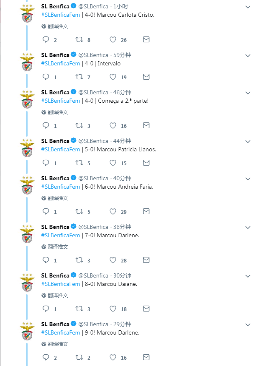Like the 4-0 Carlota Cristo tweet

click(x=113, y=40)
